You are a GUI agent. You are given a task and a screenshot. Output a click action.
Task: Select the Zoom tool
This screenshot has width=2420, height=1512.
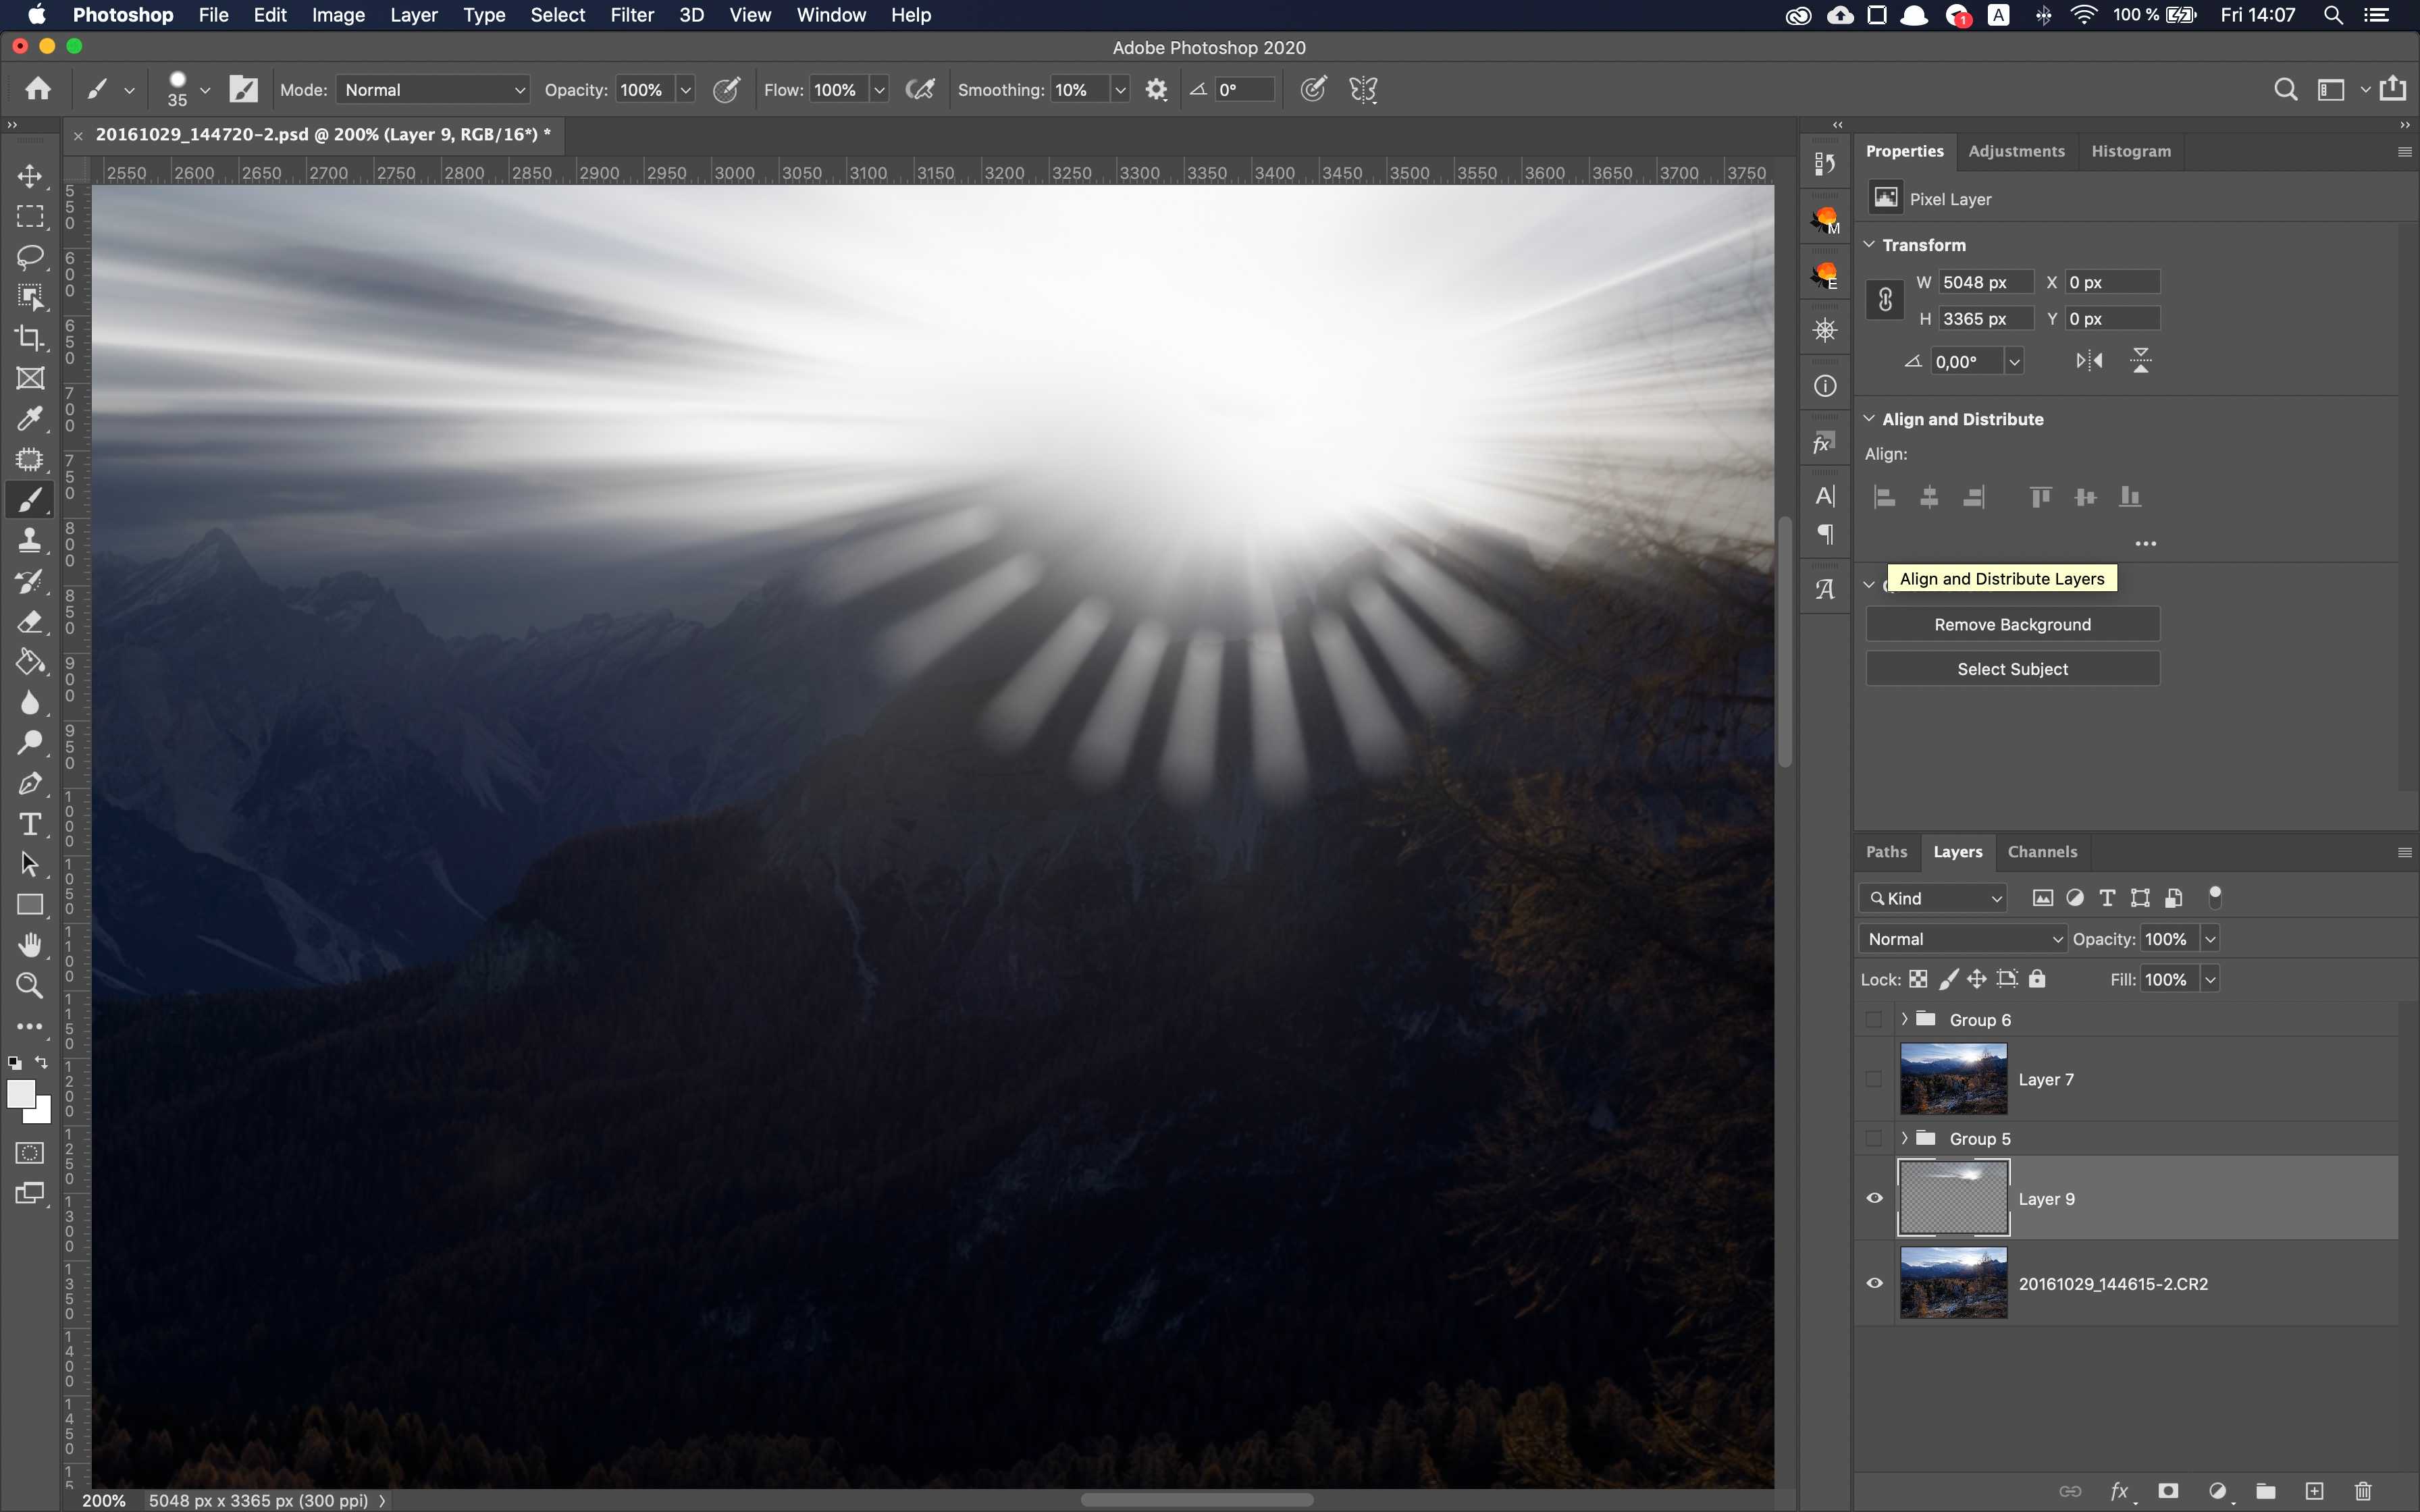click(30, 986)
